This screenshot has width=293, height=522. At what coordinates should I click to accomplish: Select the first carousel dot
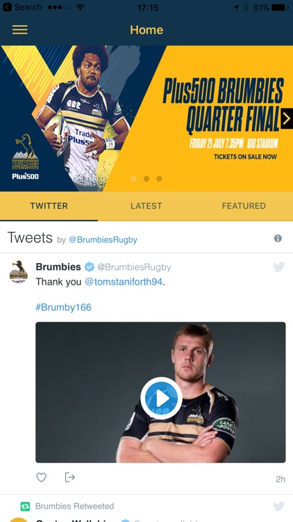(134, 179)
